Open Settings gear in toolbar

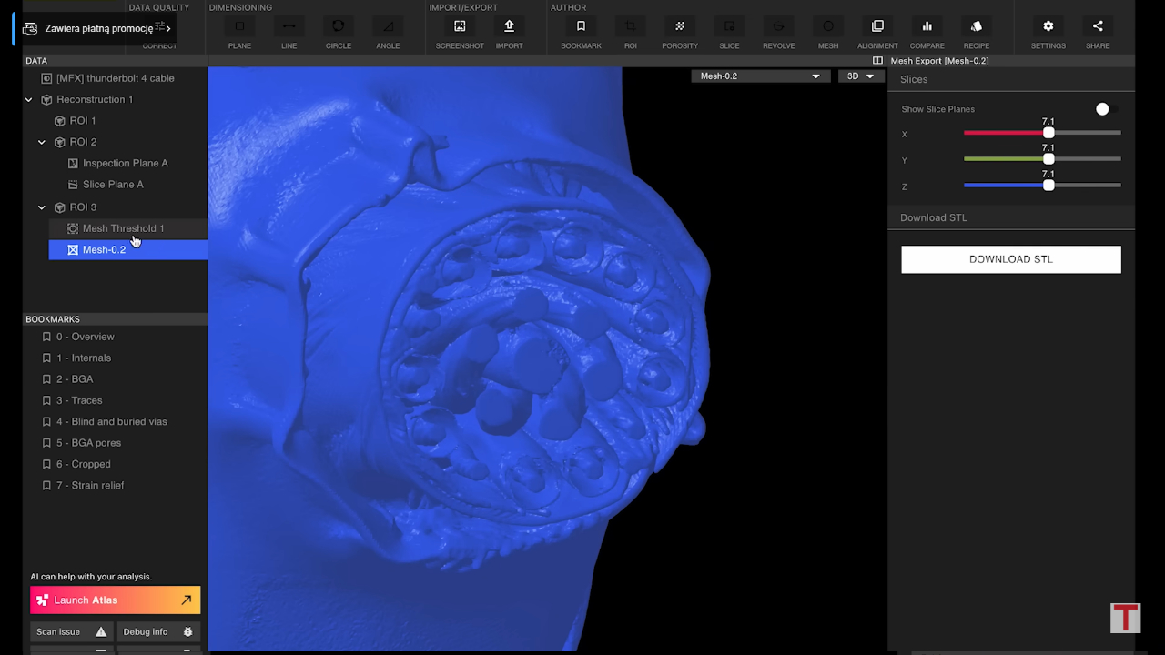click(1048, 27)
